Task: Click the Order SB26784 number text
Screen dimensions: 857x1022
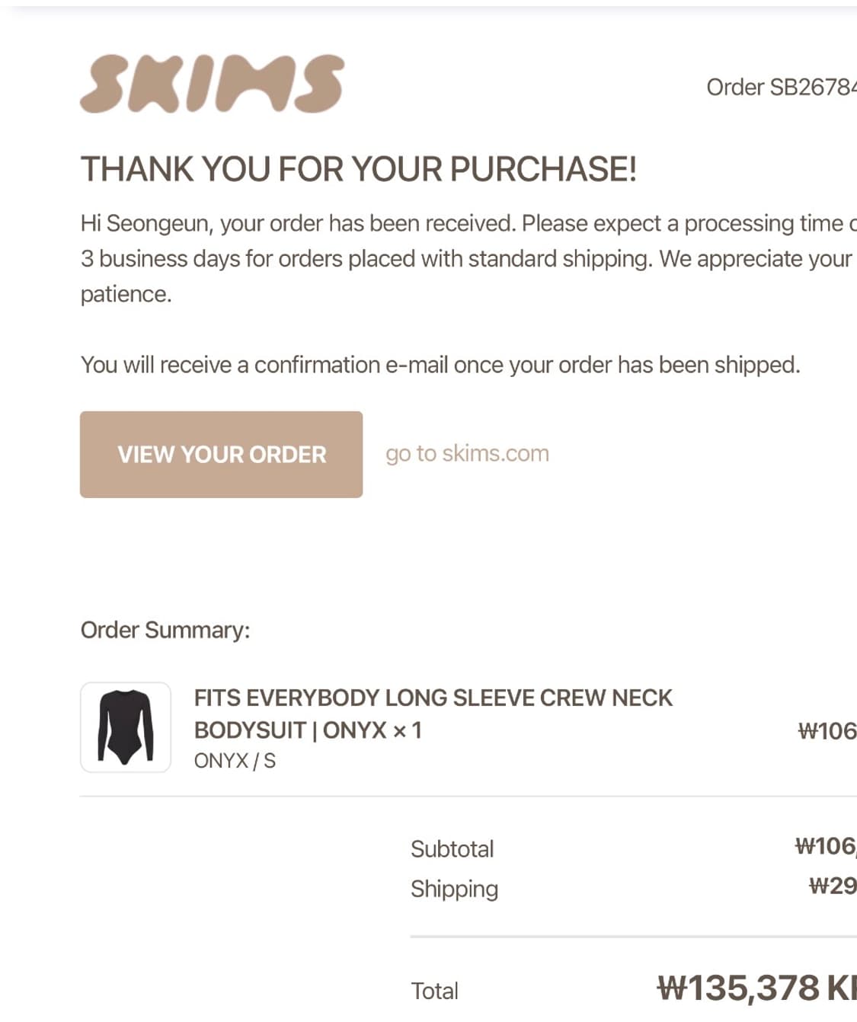Action: pyautogui.click(x=781, y=88)
